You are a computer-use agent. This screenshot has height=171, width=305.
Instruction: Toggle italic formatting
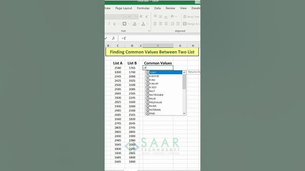(109, 24)
